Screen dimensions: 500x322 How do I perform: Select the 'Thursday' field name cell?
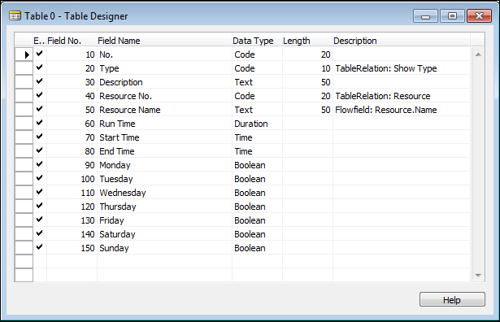(164, 207)
